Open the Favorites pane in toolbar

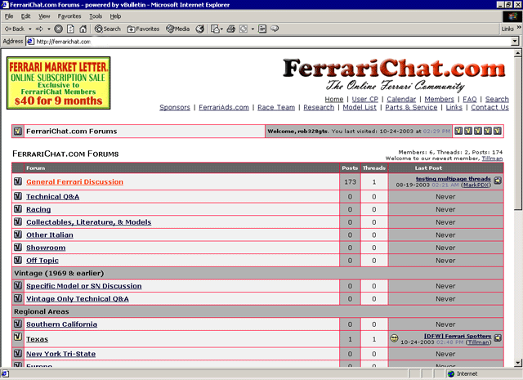click(x=144, y=29)
